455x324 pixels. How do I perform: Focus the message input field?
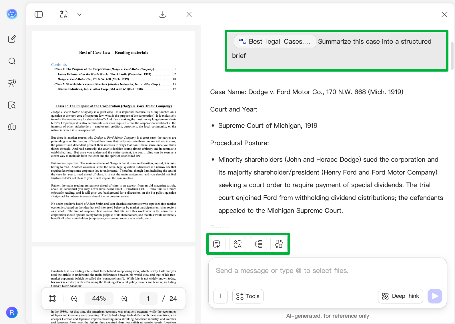pyautogui.click(x=328, y=271)
